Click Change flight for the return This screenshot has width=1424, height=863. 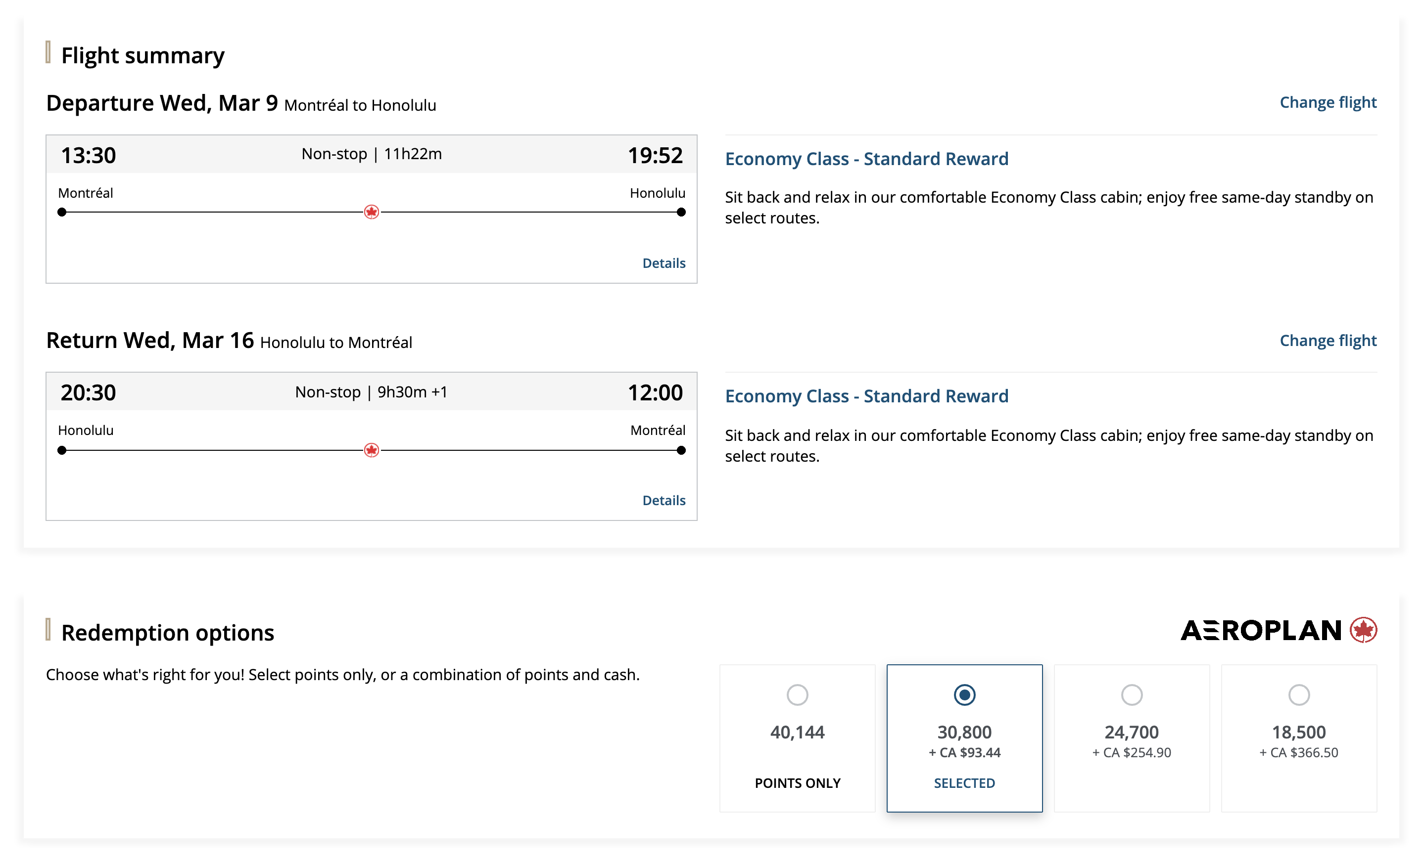[x=1328, y=341]
